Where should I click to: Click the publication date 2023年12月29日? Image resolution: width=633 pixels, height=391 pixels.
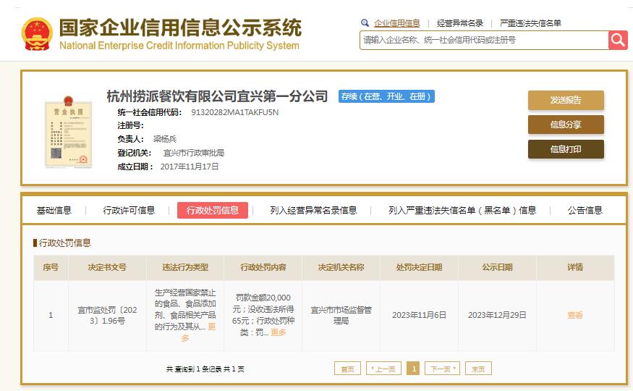[x=497, y=315]
